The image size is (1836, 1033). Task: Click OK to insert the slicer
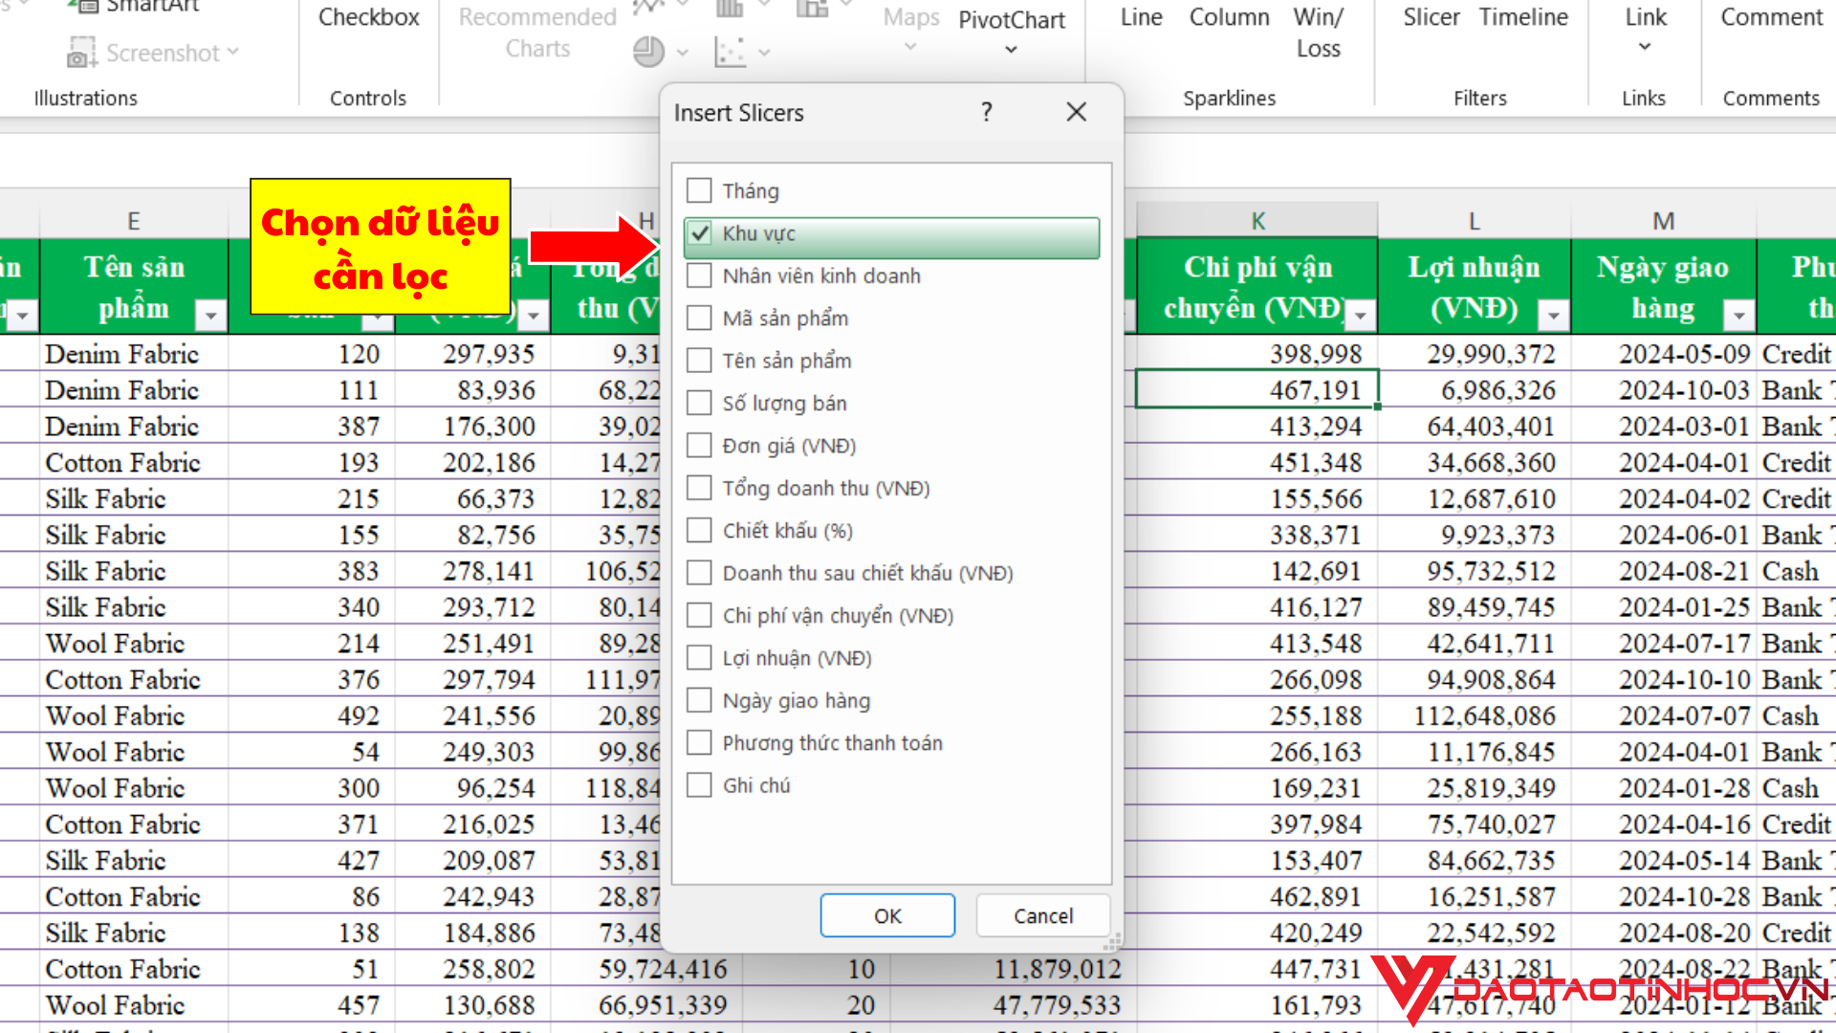pyautogui.click(x=886, y=914)
